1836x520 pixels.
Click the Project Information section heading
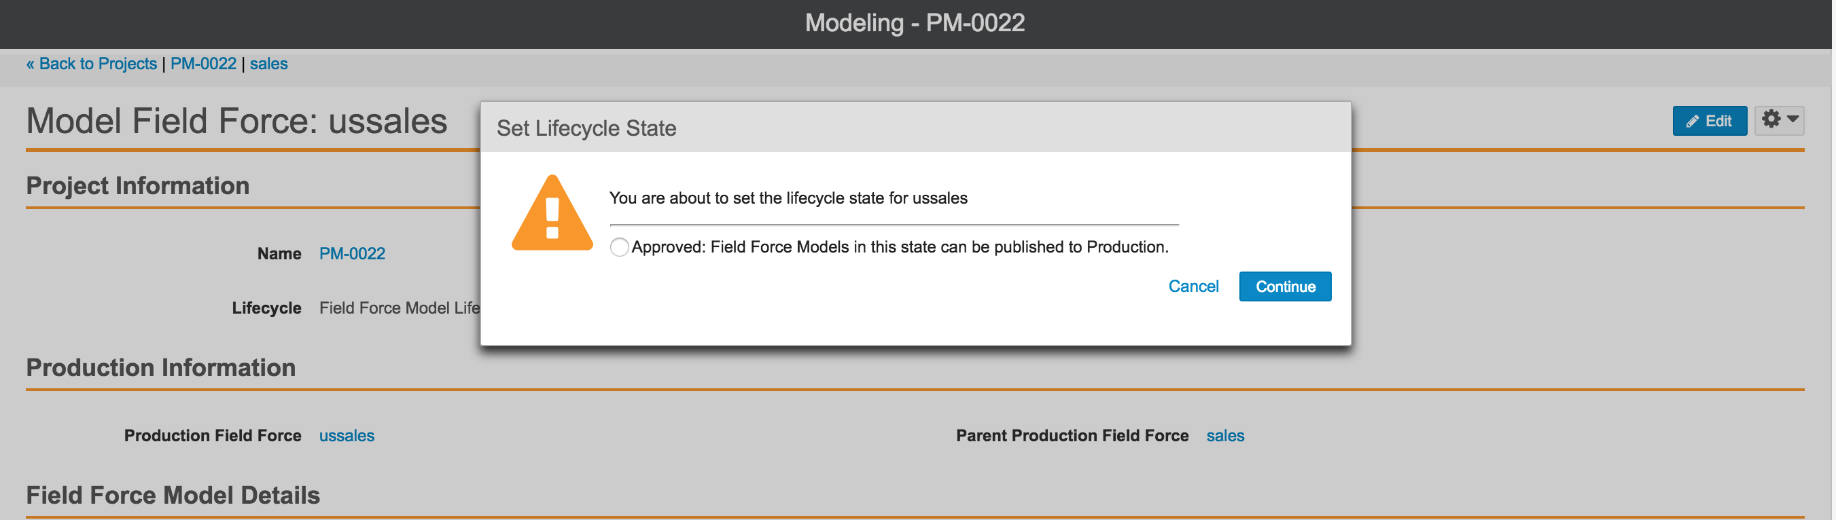[137, 186]
